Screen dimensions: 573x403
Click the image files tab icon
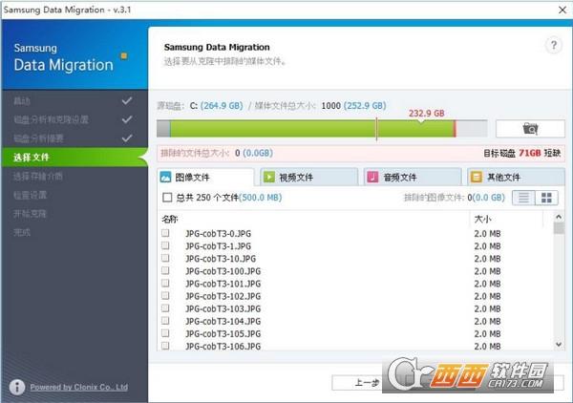165,178
